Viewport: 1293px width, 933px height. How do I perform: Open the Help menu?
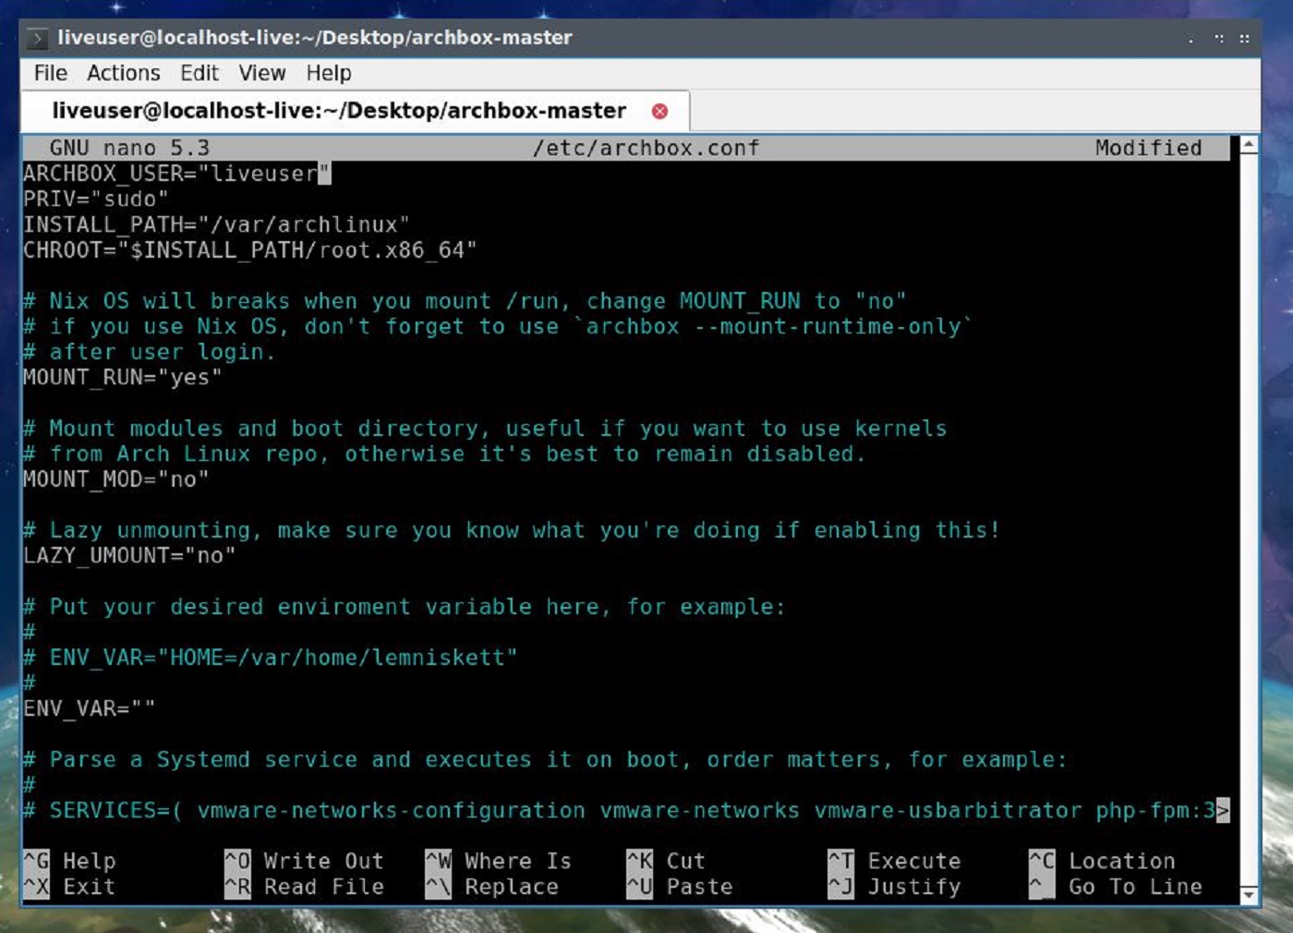pos(329,73)
